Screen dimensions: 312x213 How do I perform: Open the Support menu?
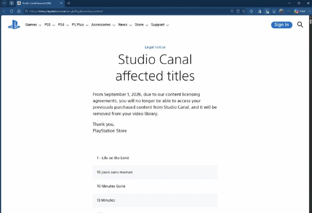coord(160,25)
